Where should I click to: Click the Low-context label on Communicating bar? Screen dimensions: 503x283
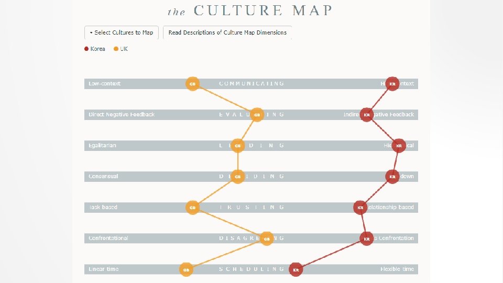pos(104,84)
